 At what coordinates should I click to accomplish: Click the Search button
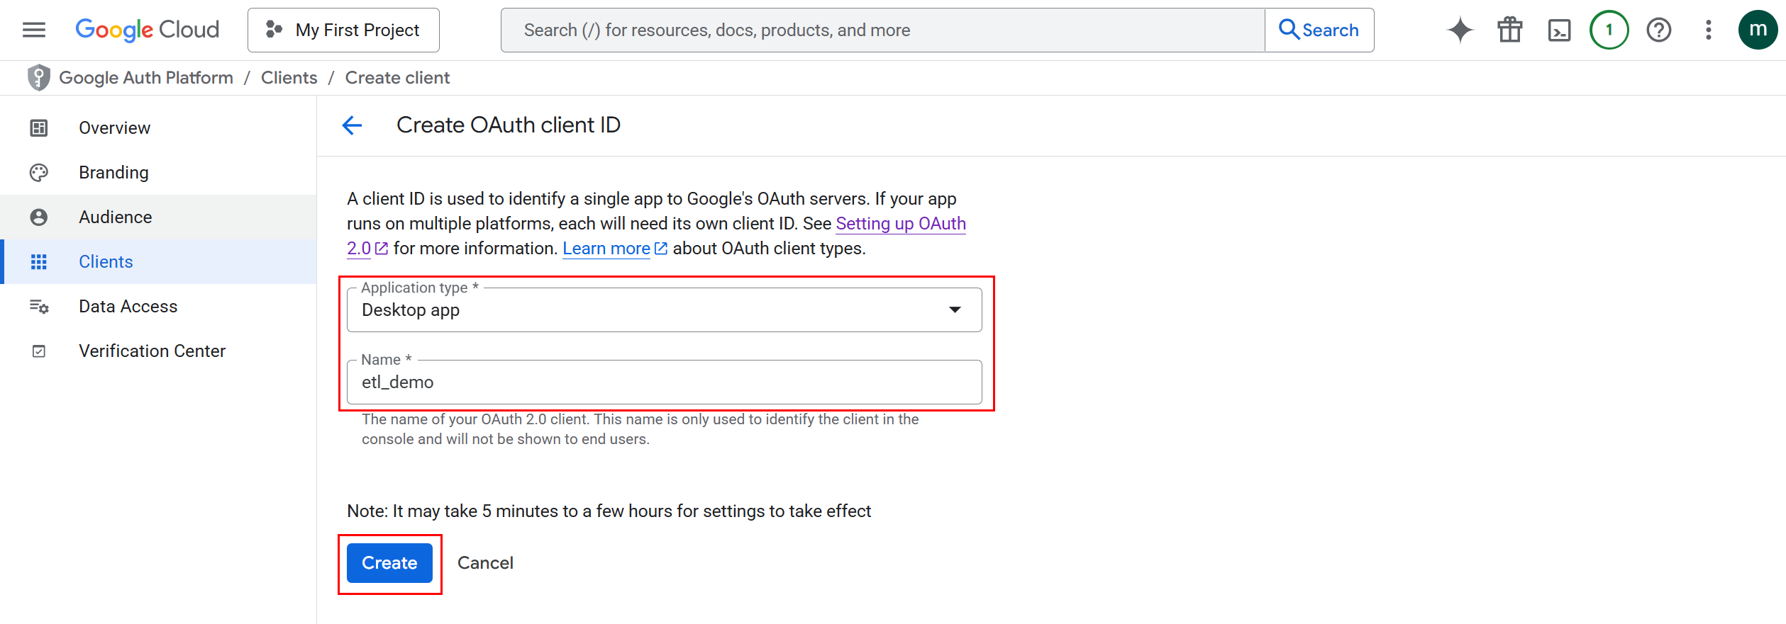1319,30
